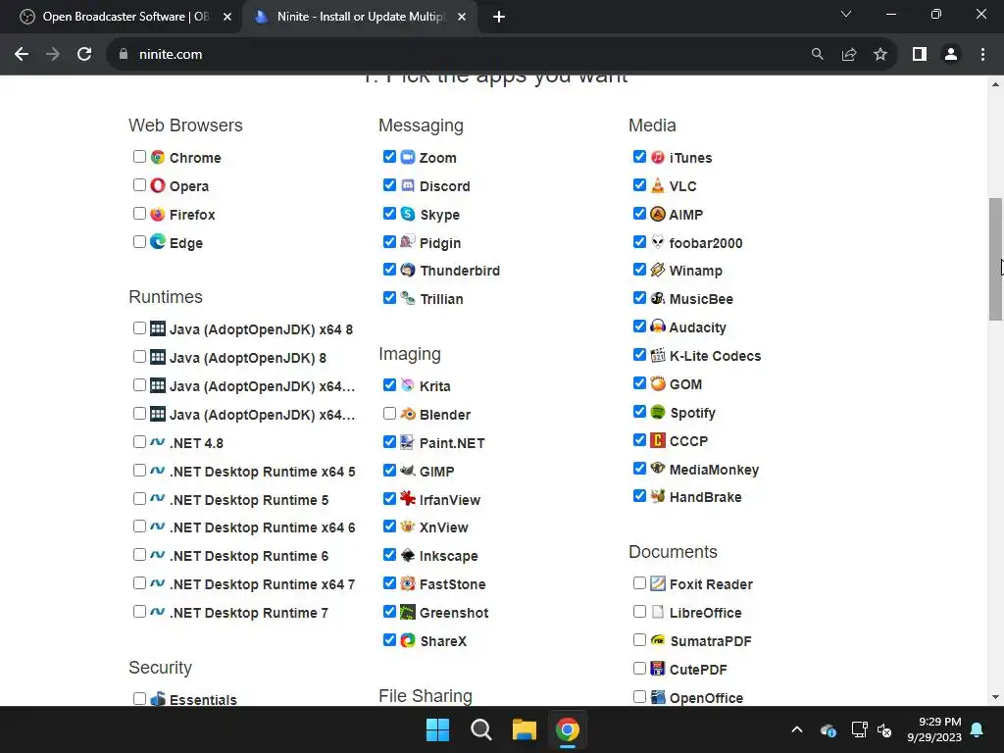Click the .NET Desktop Runtime x64 7 label
The height and width of the screenshot is (753, 1004).
coord(263,584)
